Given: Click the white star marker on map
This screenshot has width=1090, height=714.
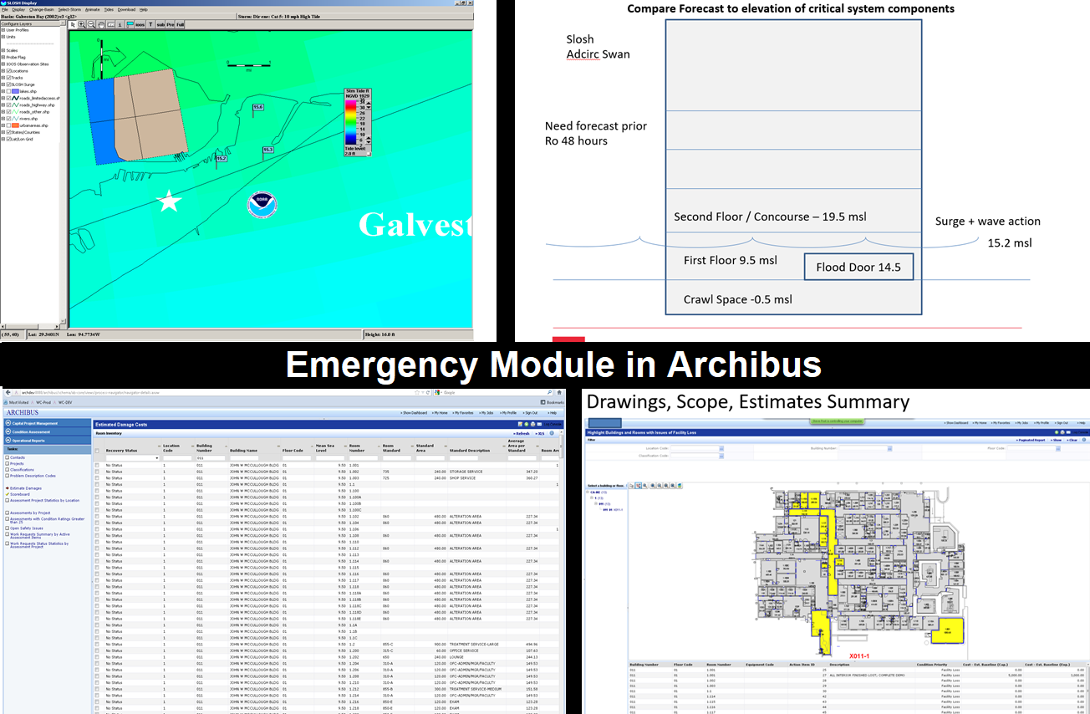Looking at the screenshot, I should click(x=170, y=201).
